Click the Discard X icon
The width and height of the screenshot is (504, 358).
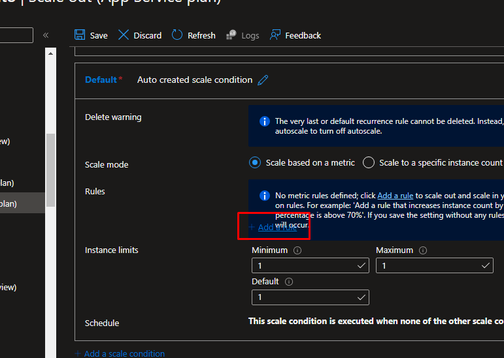[x=124, y=35]
